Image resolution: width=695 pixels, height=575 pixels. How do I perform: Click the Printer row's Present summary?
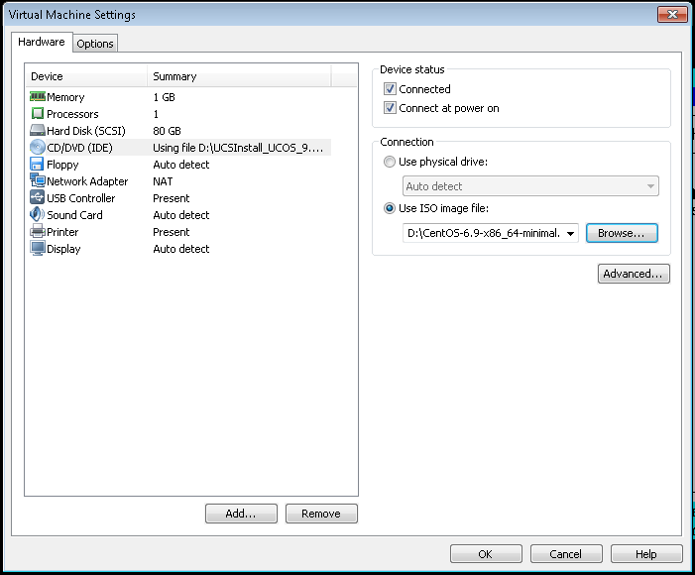pos(172,232)
